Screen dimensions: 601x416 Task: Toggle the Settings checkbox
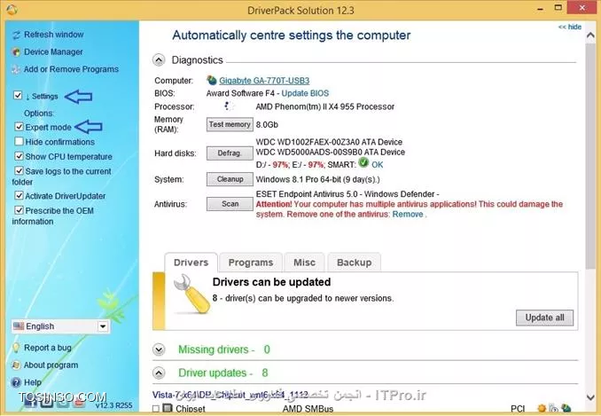pyautogui.click(x=18, y=95)
